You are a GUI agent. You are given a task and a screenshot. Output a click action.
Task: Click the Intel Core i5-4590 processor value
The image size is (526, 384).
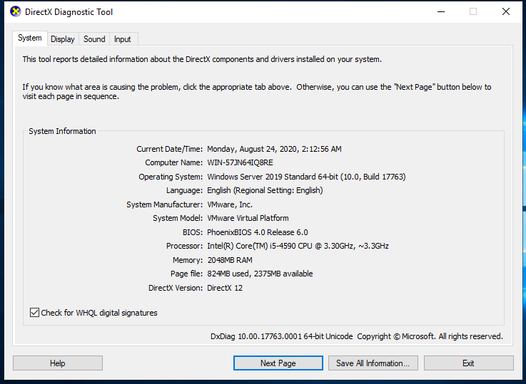[x=298, y=246]
